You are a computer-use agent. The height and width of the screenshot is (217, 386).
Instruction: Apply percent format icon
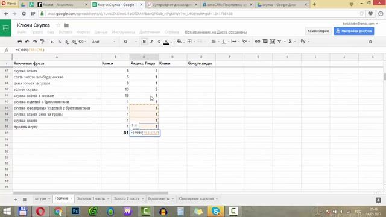coord(60,42)
